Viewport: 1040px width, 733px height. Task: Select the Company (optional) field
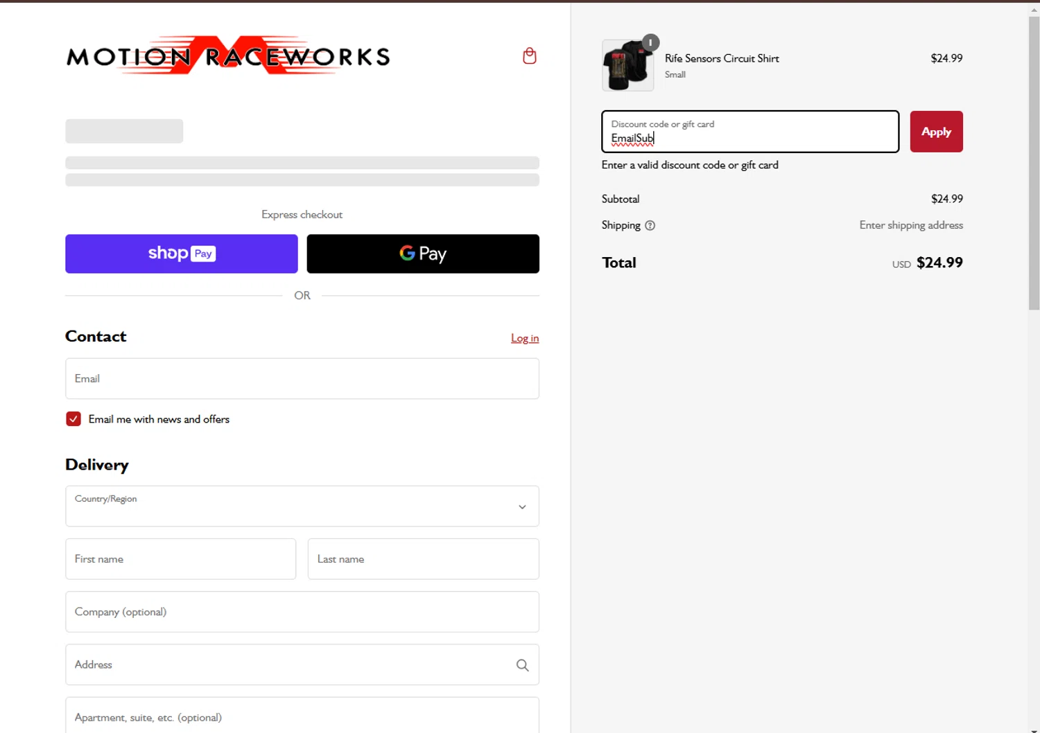click(x=302, y=612)
